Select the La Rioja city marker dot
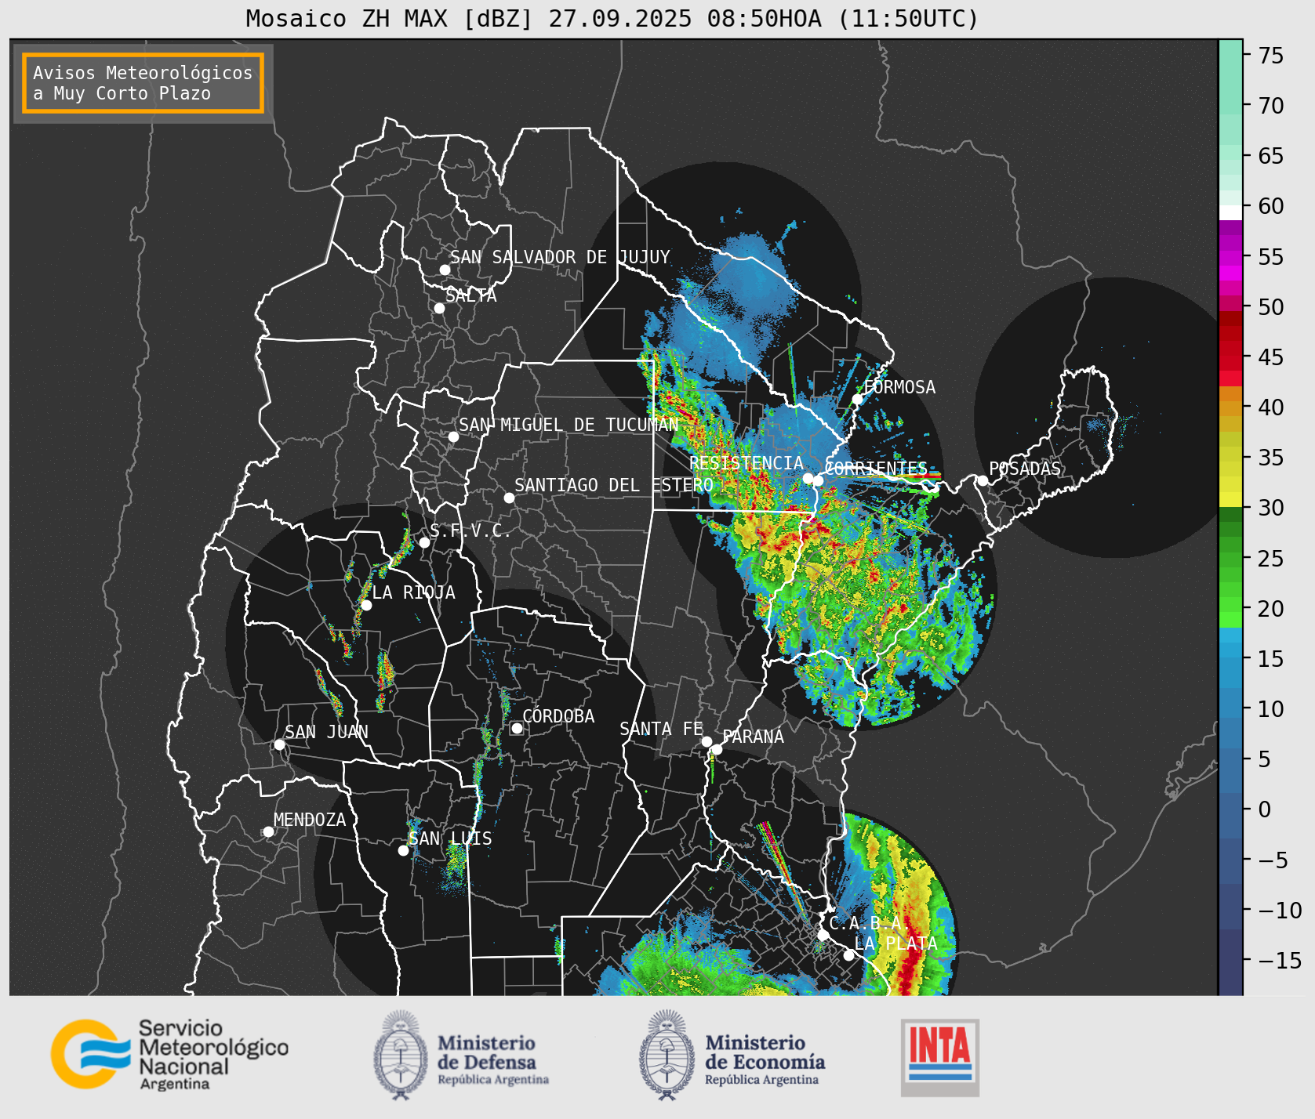Image resolution: width=1315 pixels, height=1119 pixels. tap(366, 605)
